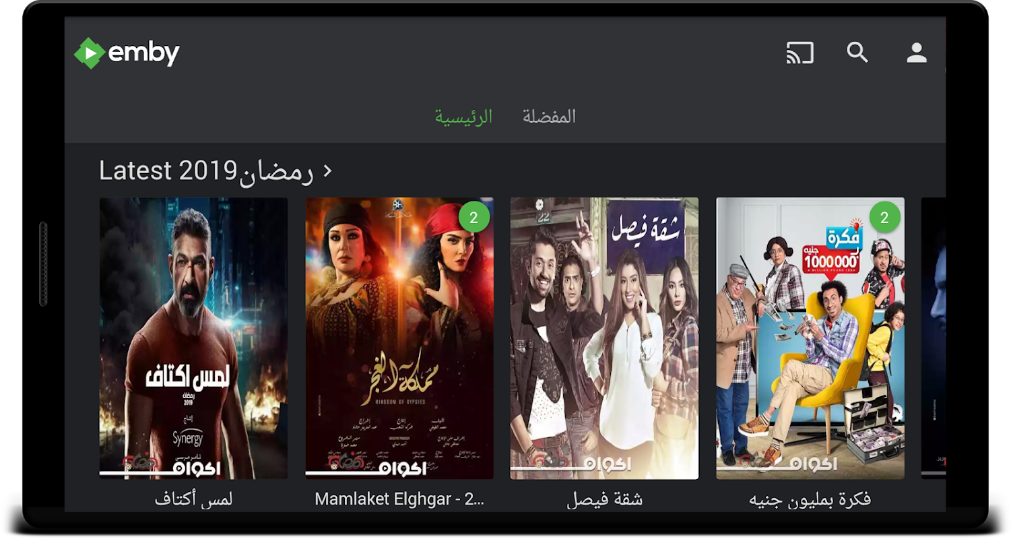Open the cast to device icon
The image size is (1011, 539).
pyautogui.click(x=800, y=53)
